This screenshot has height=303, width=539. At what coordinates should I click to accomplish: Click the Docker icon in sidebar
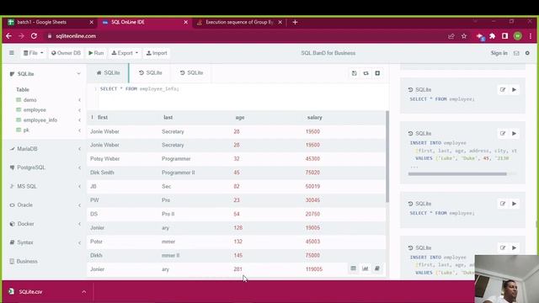click(x=12, y=224)
